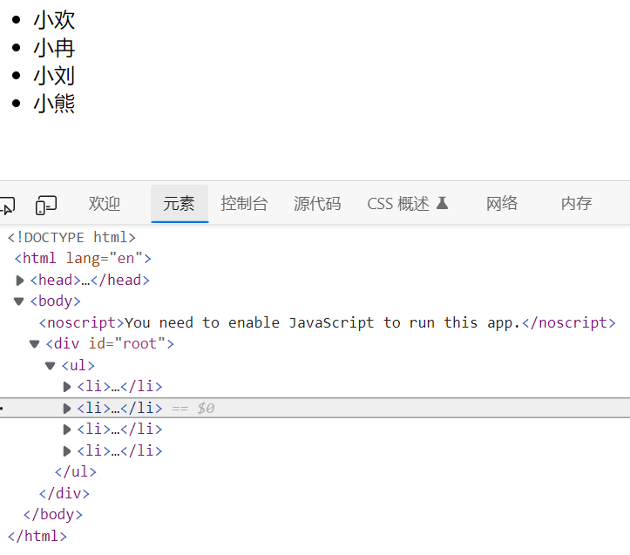Switch to the 网络 tab

(502, 204)
